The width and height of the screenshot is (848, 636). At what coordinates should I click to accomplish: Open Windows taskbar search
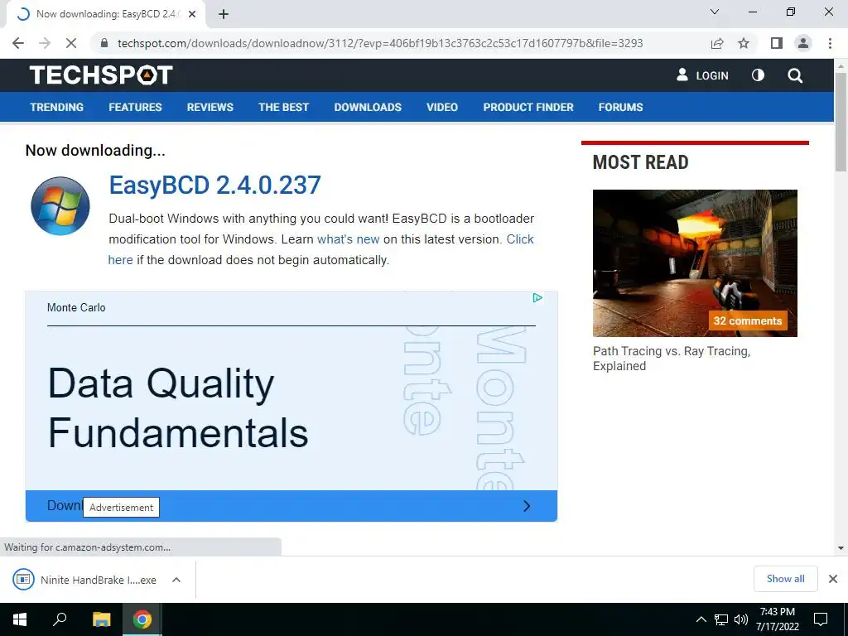tap(60, 619)
